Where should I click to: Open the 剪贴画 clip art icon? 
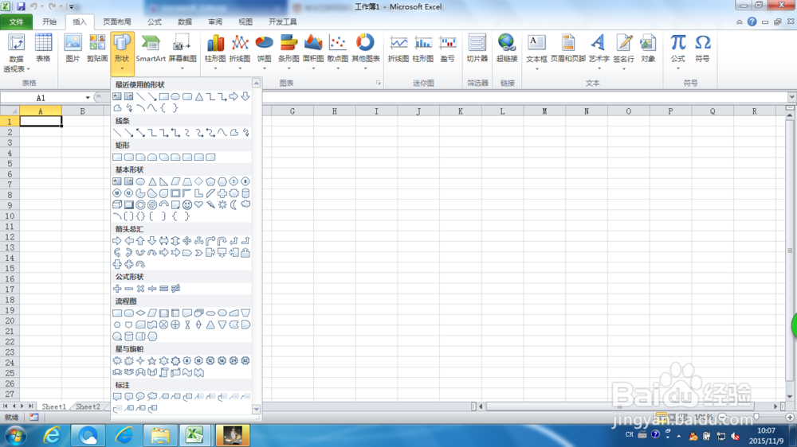click(96, 49)
